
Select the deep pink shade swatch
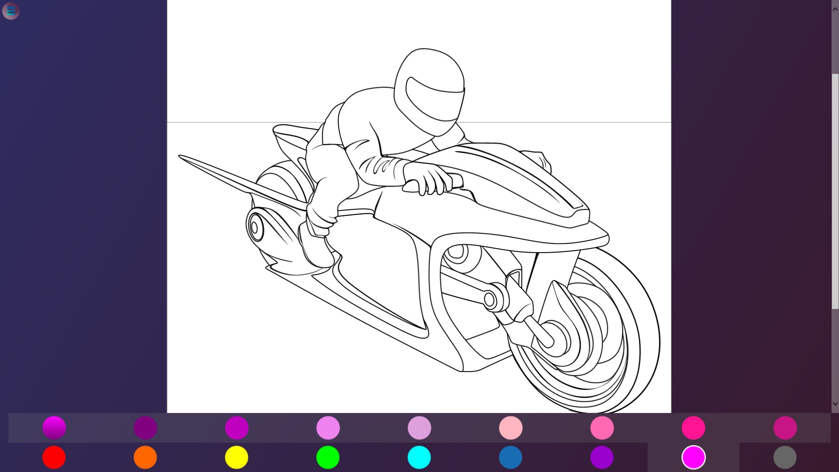693,427
